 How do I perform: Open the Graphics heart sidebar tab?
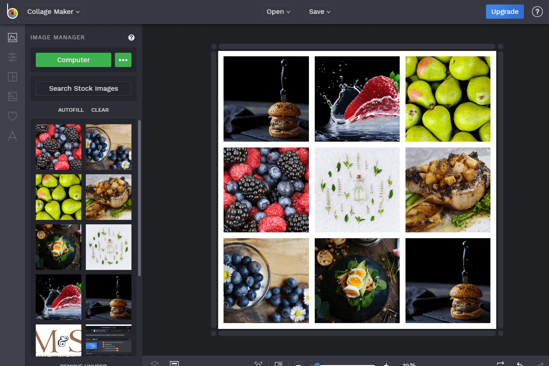tap(13, 116)
